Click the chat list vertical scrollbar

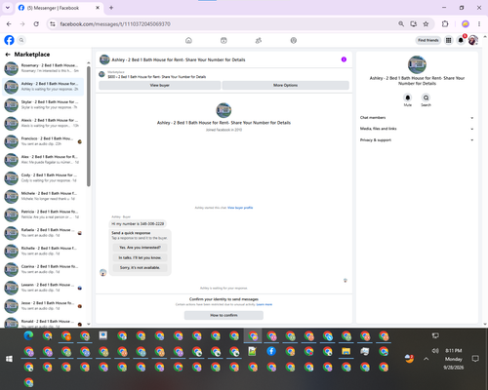point(89,127)
